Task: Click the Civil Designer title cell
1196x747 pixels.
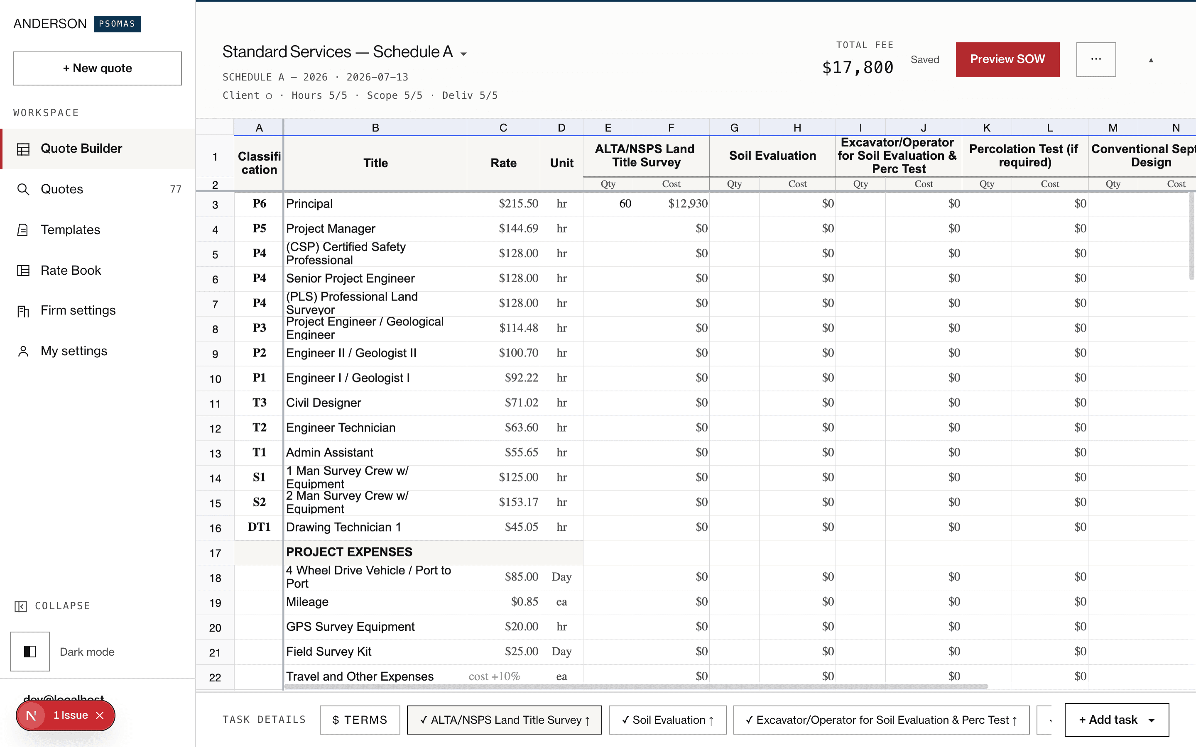Action: coord(375,403)
